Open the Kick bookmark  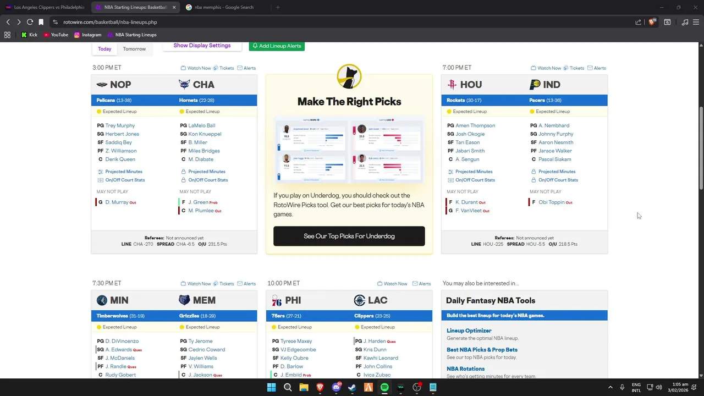pyautogui.click(x=29, y=35)
